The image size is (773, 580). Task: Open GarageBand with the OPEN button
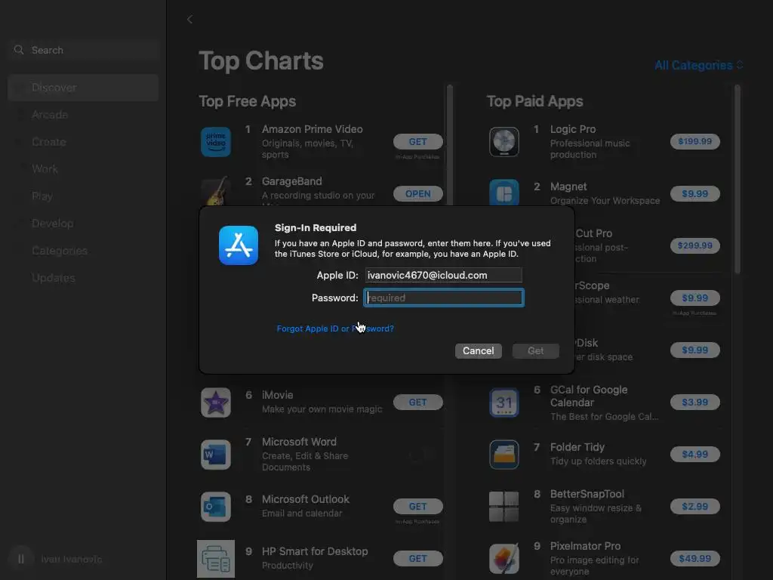(x=418, y=194)
